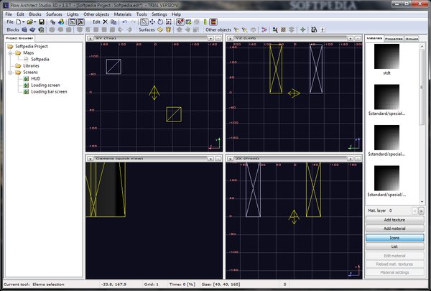This screenshot has height=291, width=431.
Task: Collapse the Maps folder in Project Browser
Action: click(x=9, y=52)
